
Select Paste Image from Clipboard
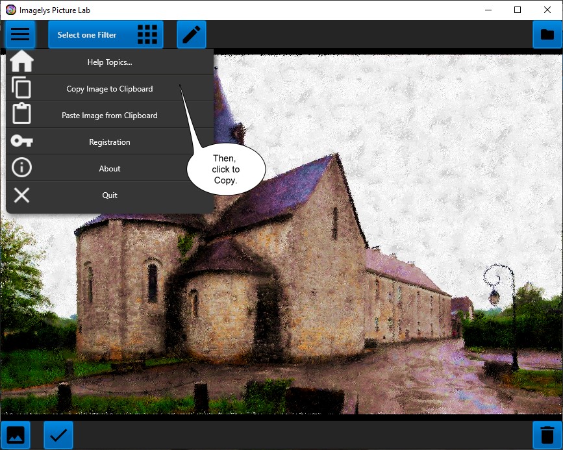pos(110,116)
